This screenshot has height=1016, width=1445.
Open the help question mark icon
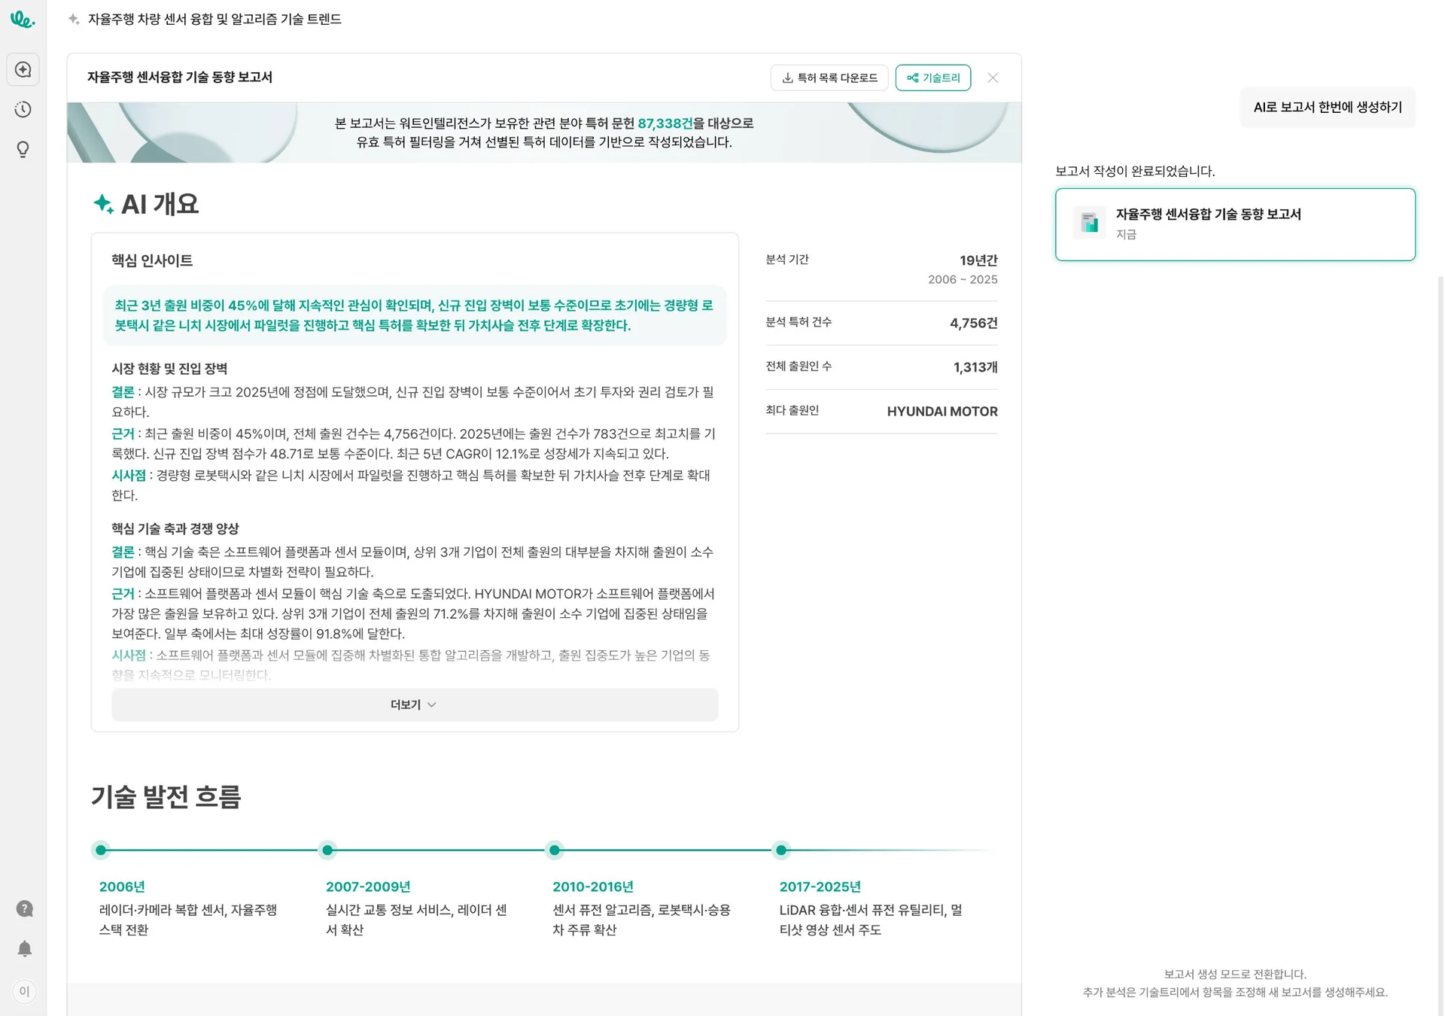click(x=25, y=908)
